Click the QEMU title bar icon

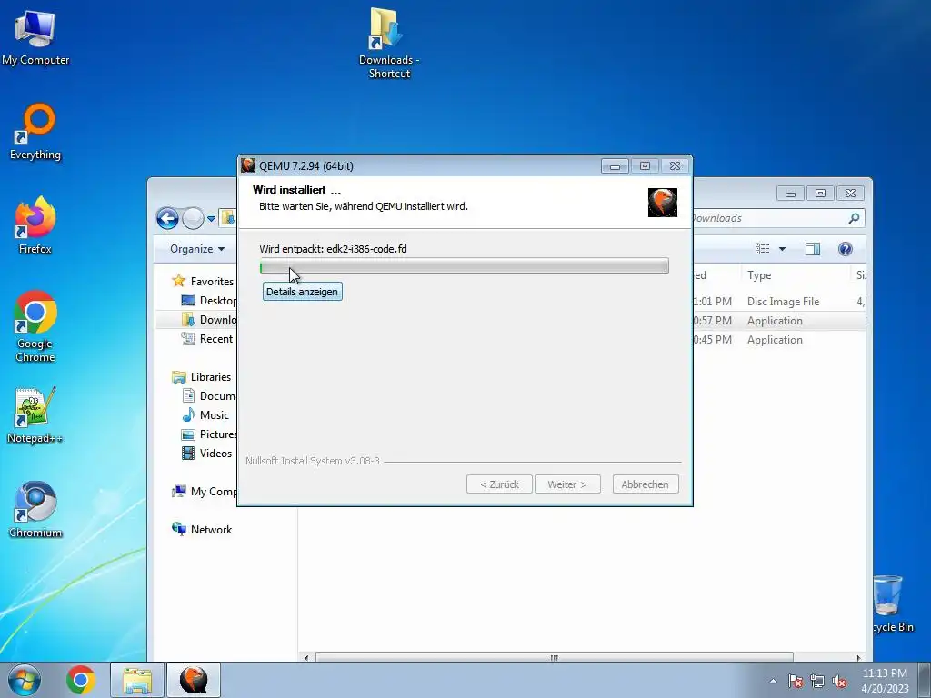248,165
